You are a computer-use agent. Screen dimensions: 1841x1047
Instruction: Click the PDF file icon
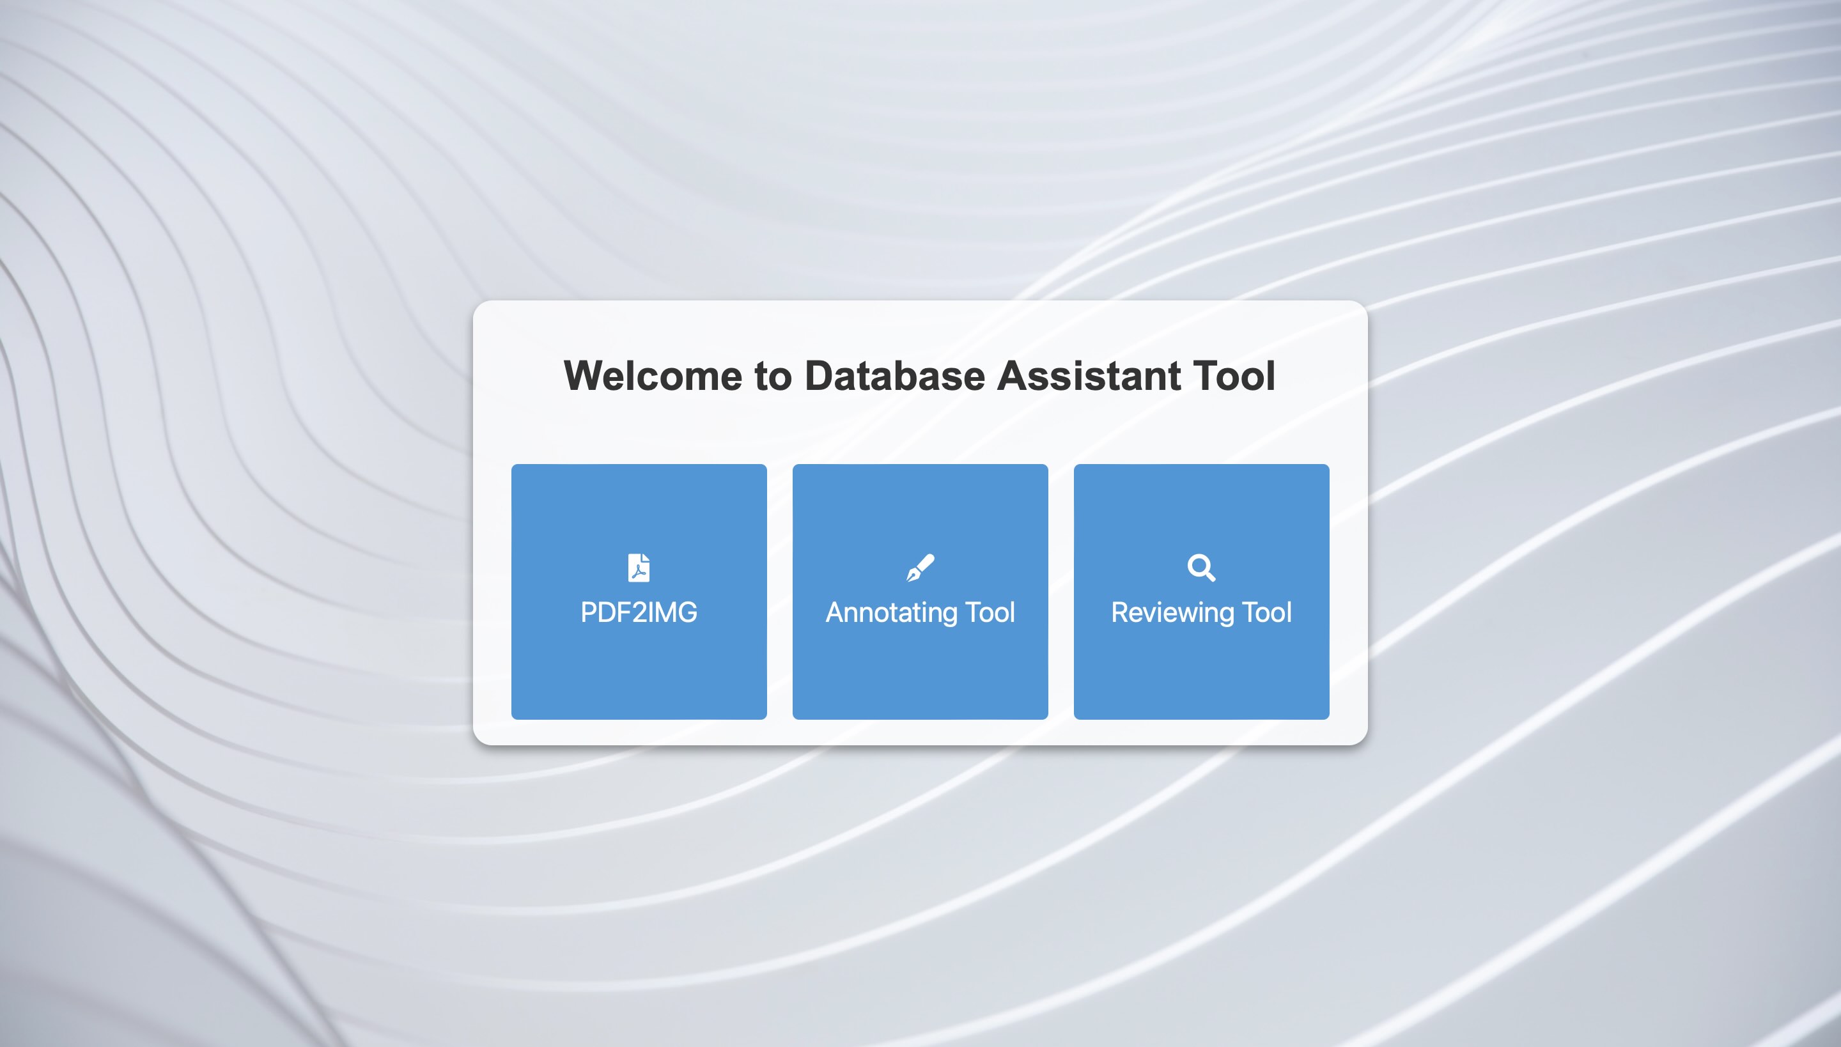pos(639,568)
